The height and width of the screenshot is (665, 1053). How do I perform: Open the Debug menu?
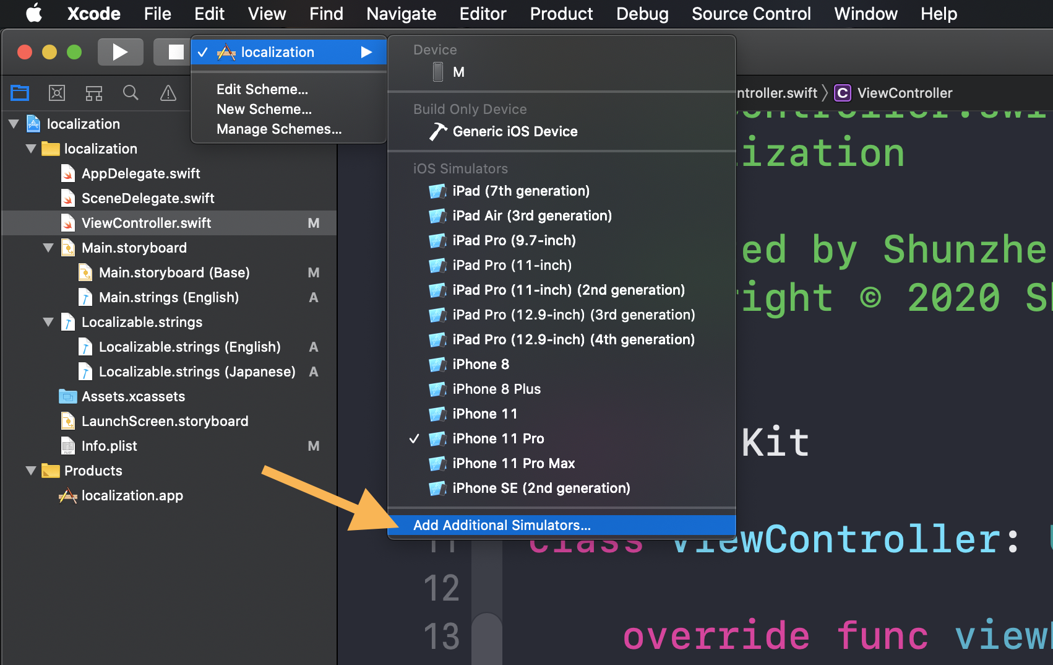[x=642, y=13]
